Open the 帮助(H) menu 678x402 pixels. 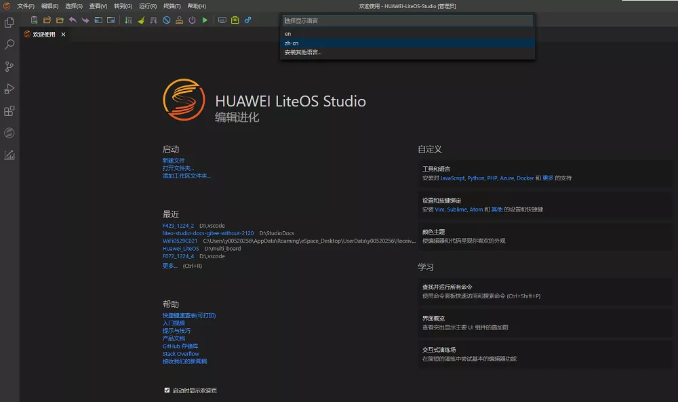click(197, 6)
